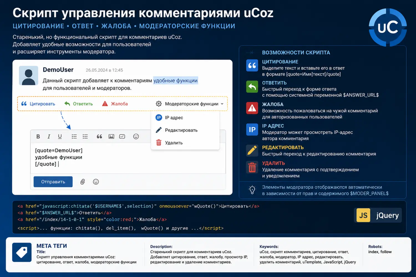Image resolution: width=416 pixels, height=277 pixels.
Task: Report the comment with the Жалоба link
Action: 115,104
